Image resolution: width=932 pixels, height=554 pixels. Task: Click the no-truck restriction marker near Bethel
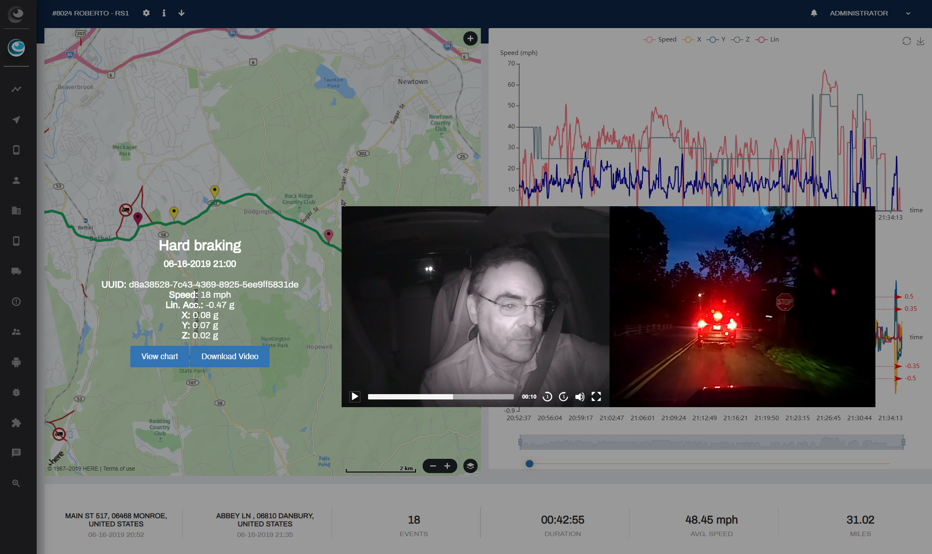pyautogui.click(x=125, y=210)
